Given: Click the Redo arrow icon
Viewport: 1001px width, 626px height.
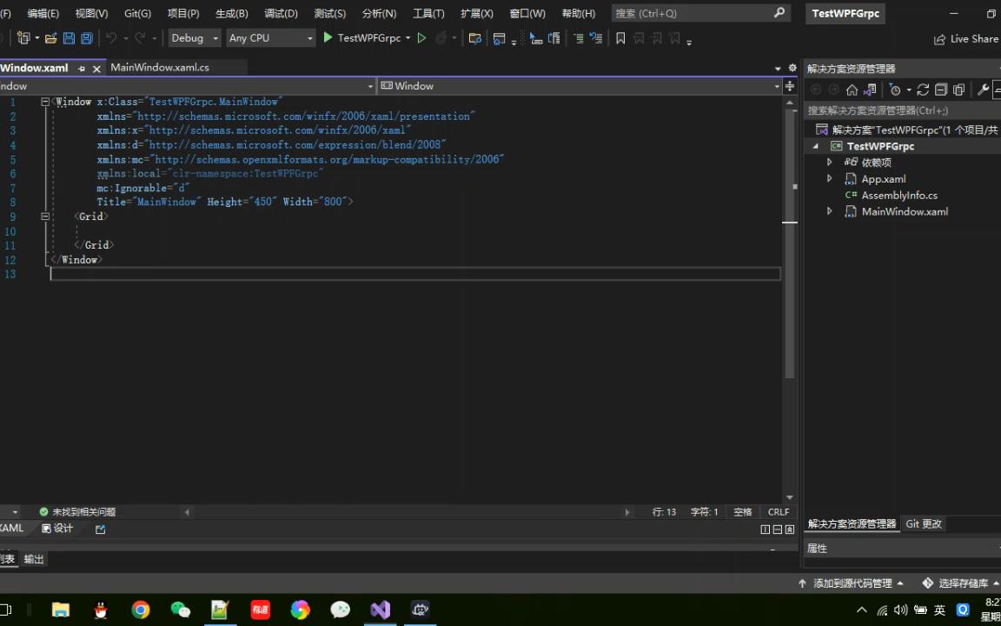Looking at the screenshot, I should coord(140,38).
